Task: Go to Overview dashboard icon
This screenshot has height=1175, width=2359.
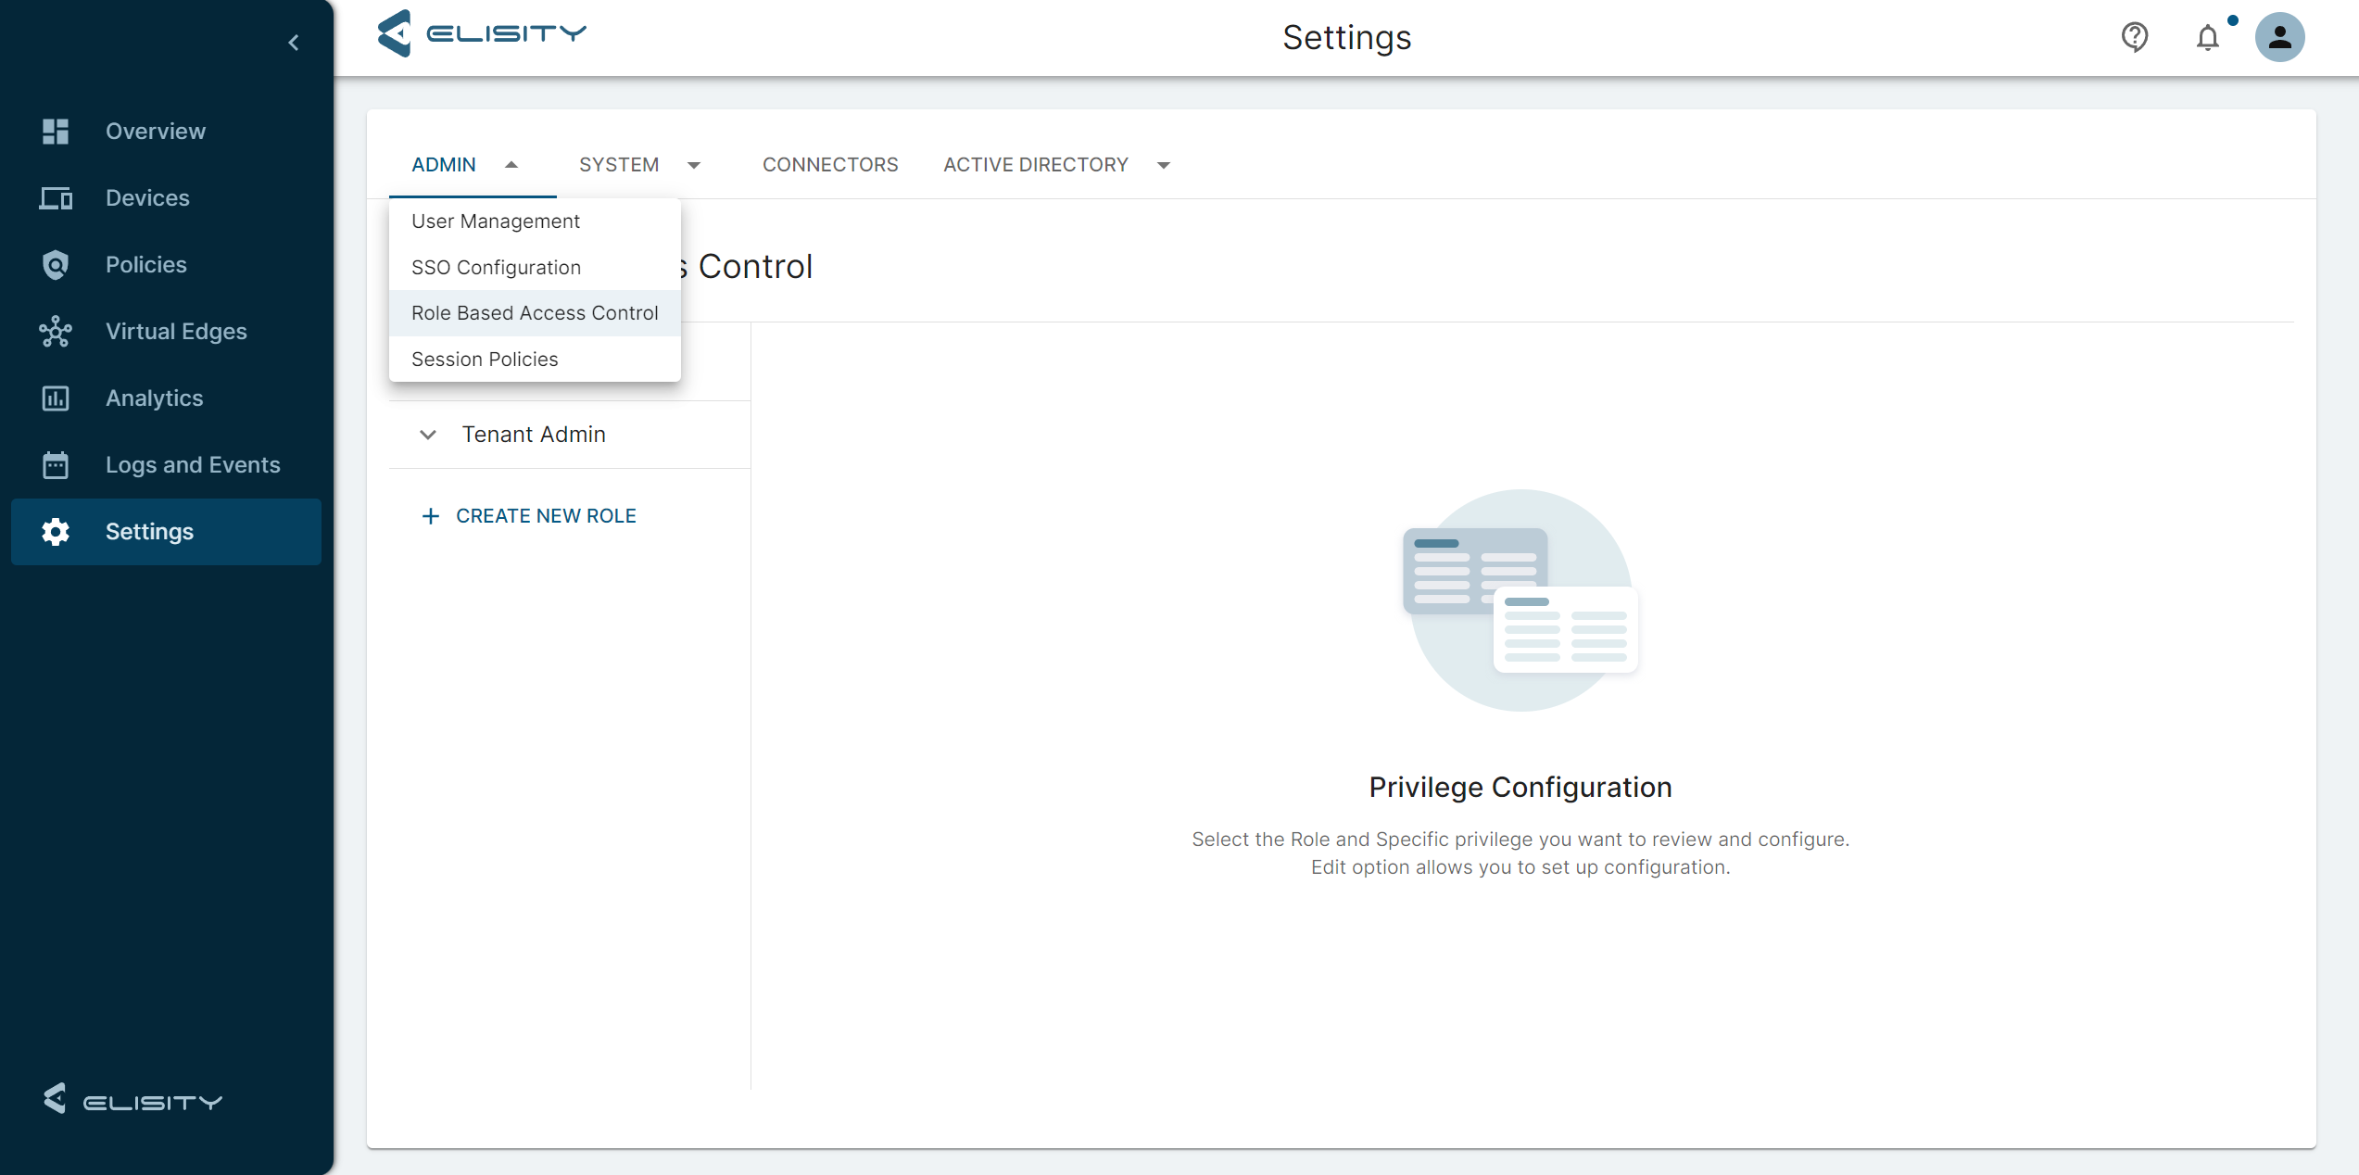Action: coord(56,132)
